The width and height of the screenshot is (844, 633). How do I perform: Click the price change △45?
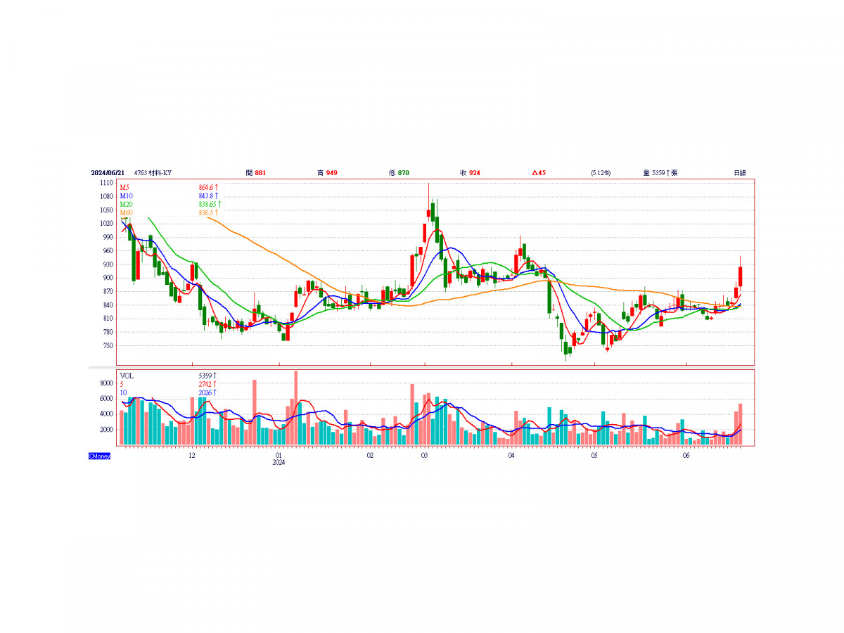(539, 172)
